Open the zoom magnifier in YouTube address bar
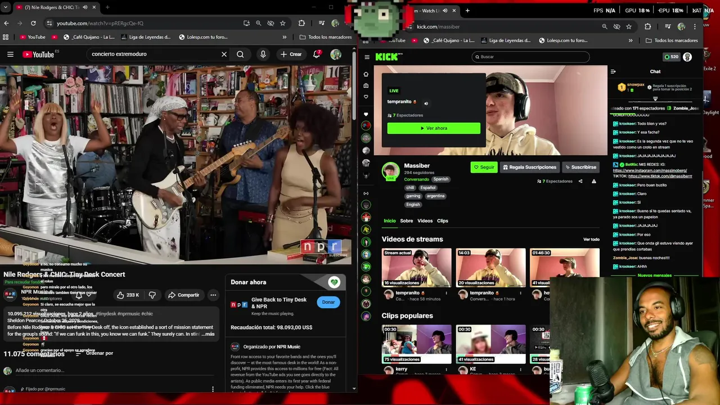The height and width of the screenshot is (405, 720). pos(258,23)
